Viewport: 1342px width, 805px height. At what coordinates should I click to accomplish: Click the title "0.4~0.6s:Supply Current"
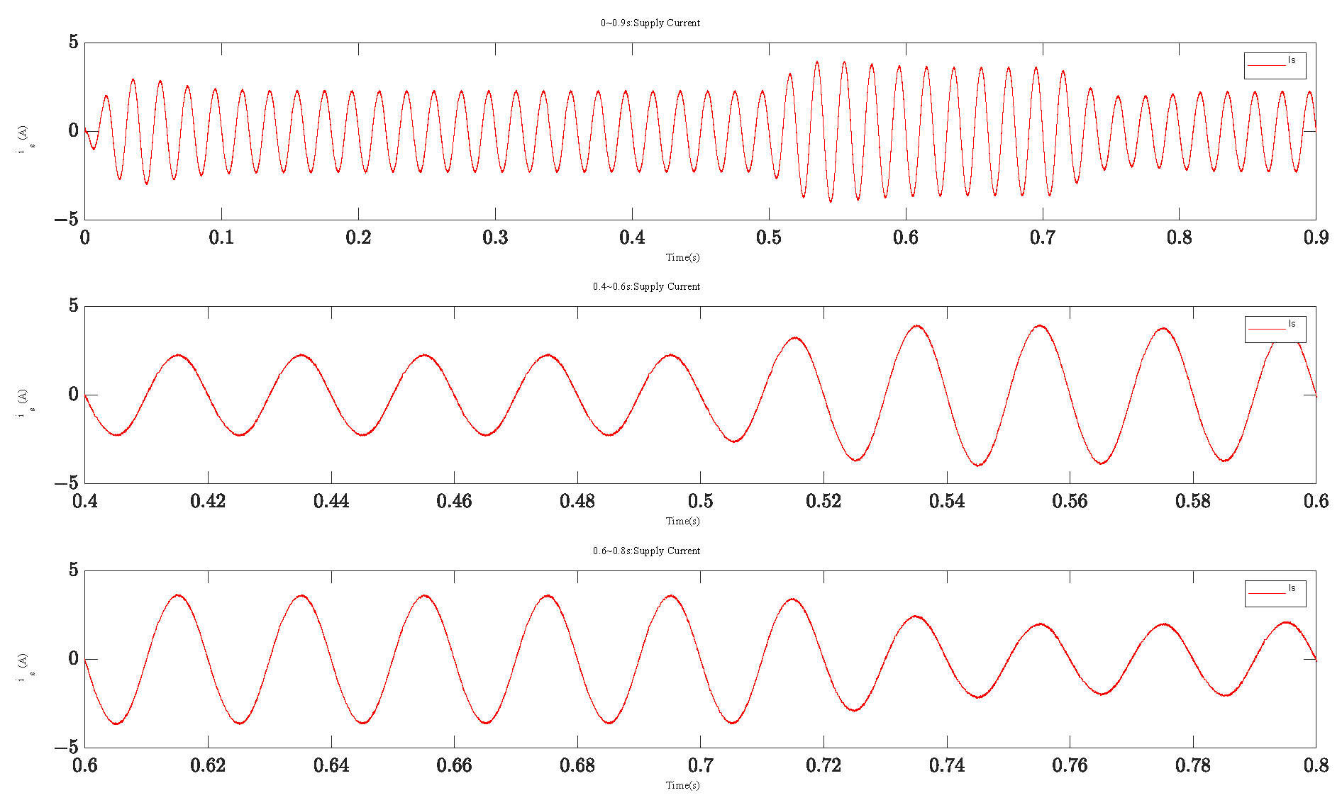click(x=646, y=286)
